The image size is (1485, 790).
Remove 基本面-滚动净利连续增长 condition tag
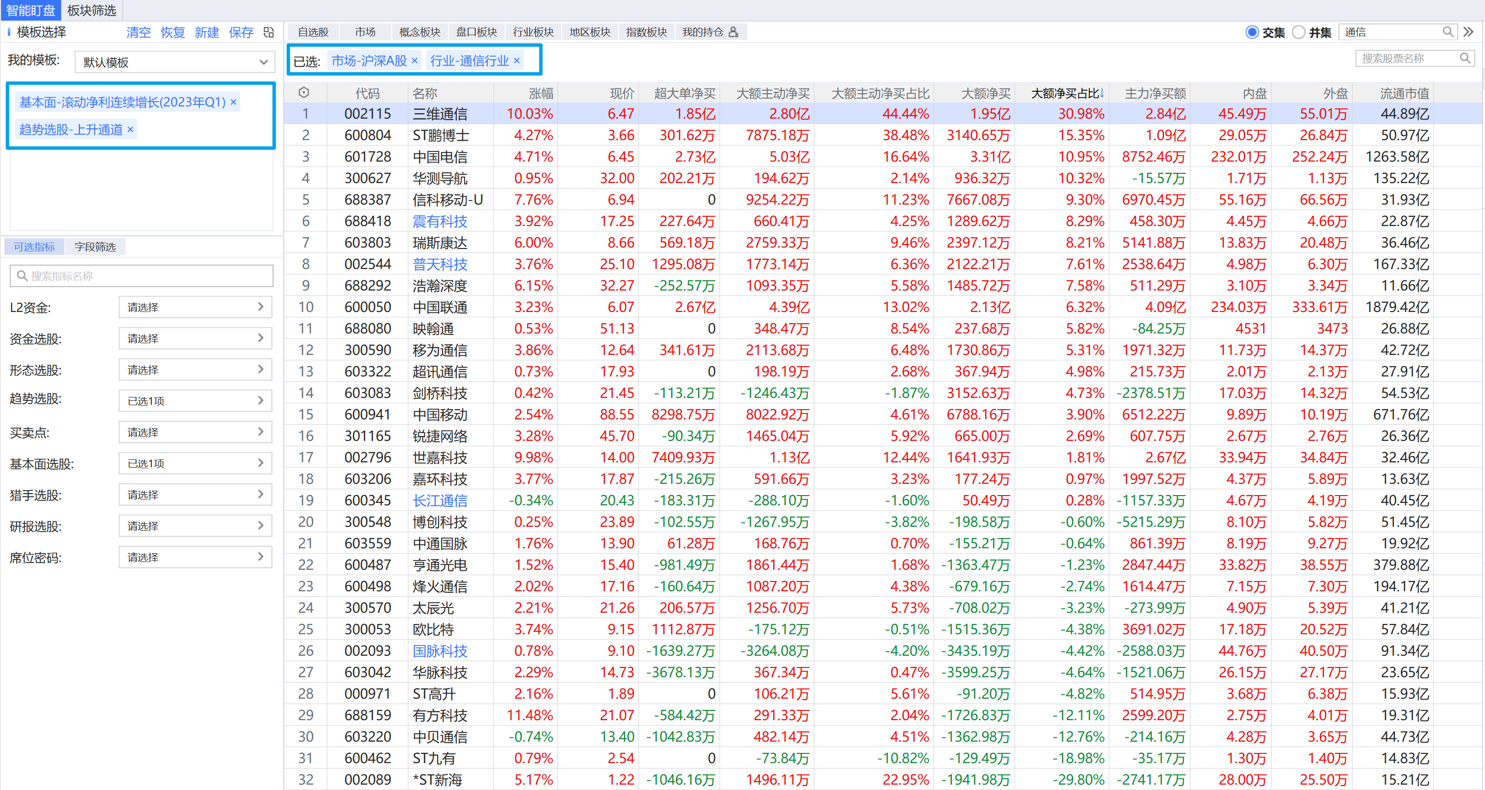(233, 102)
